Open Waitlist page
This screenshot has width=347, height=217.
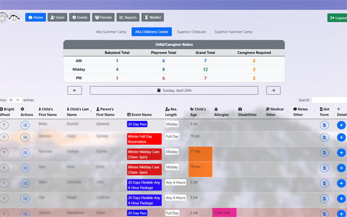click(153, 17)
